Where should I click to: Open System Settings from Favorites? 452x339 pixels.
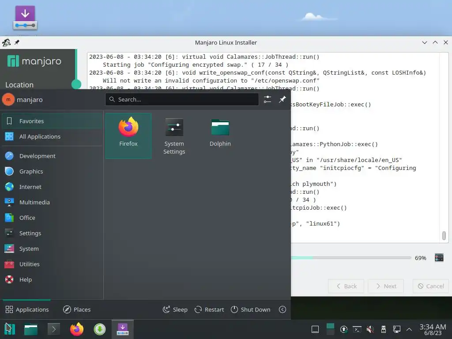[174, 136]
